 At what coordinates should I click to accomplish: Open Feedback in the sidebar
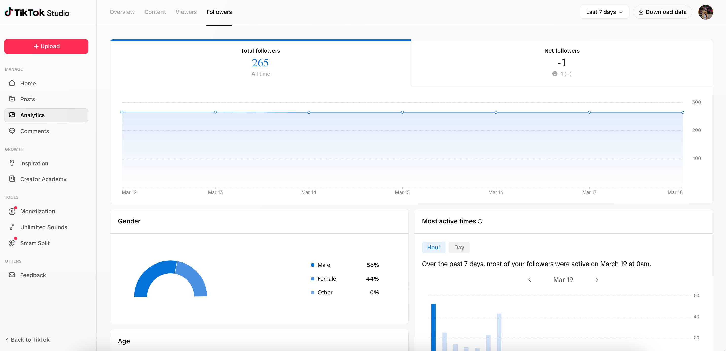pos(46,275)
